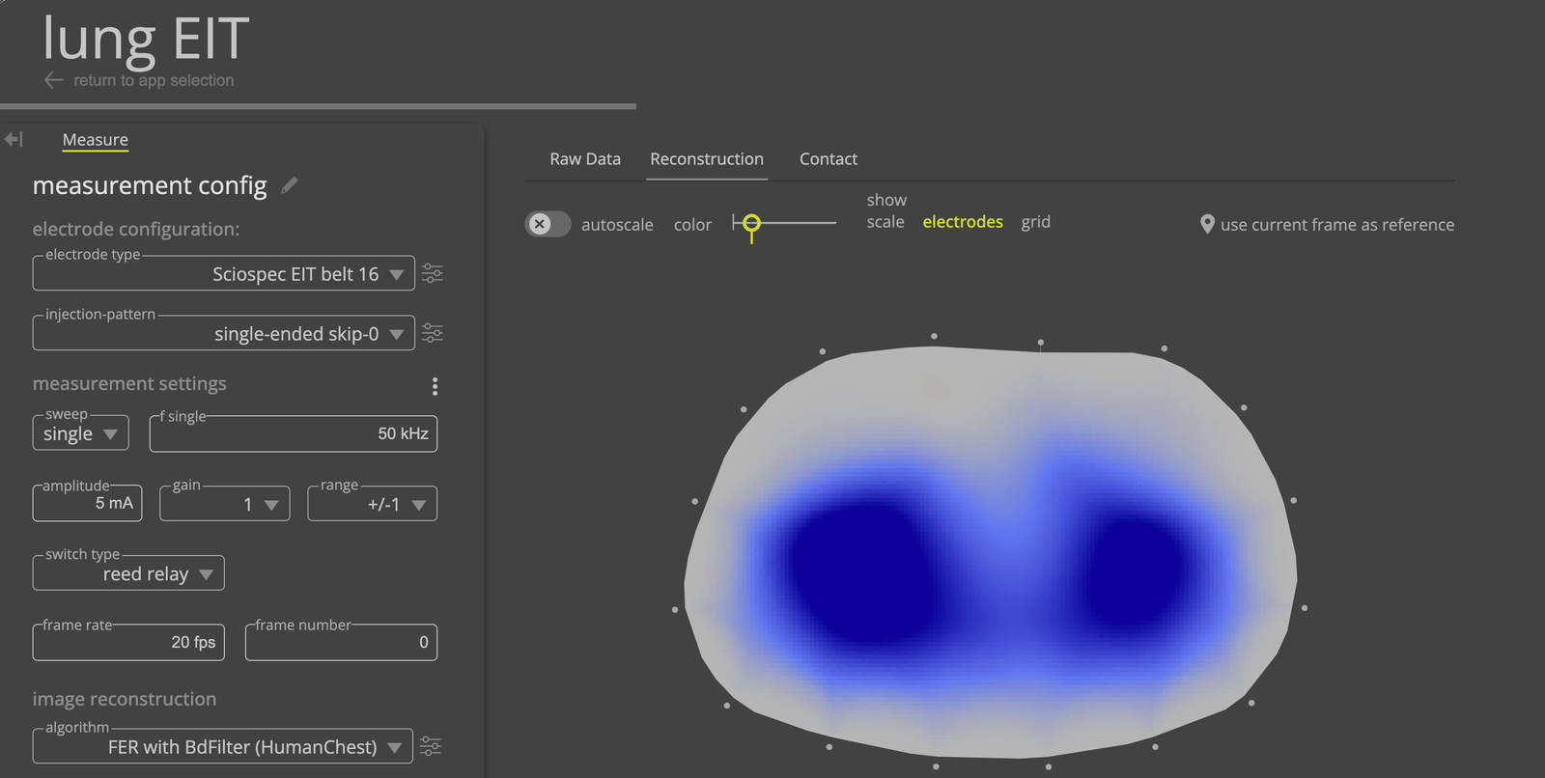Switch to the Raw Data tab
The height and width of the screenshot is (778, 1545).
pyautogui.click(x=584, y=159)
